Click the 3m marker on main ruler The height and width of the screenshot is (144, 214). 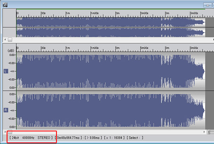click(167, 48)
